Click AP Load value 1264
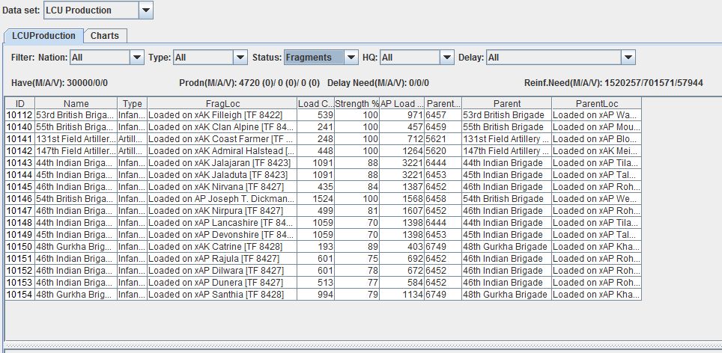This screenshot has height=353, width=722. click(402, 151)
